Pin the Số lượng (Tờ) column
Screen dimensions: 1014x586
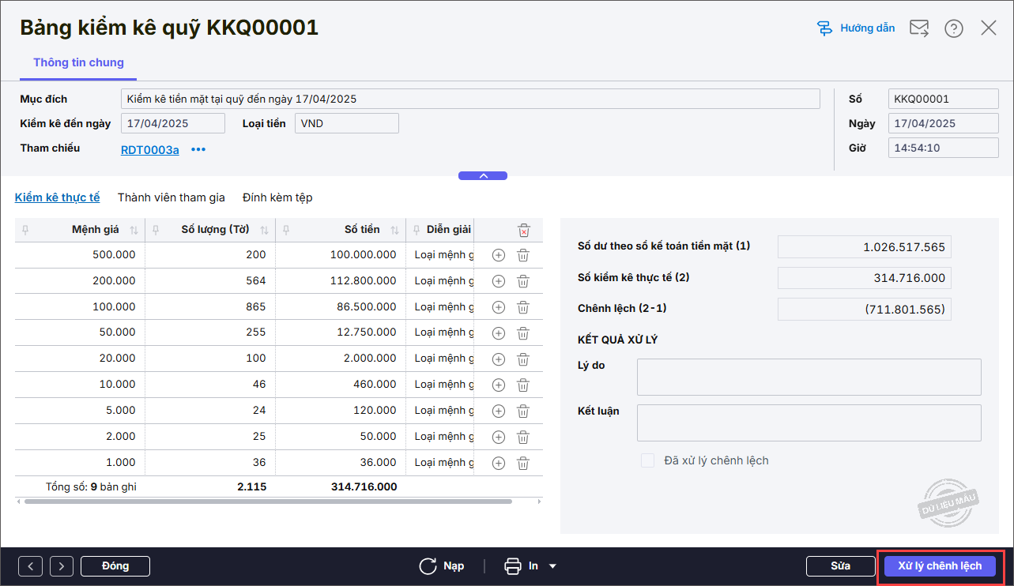point(156,230)
